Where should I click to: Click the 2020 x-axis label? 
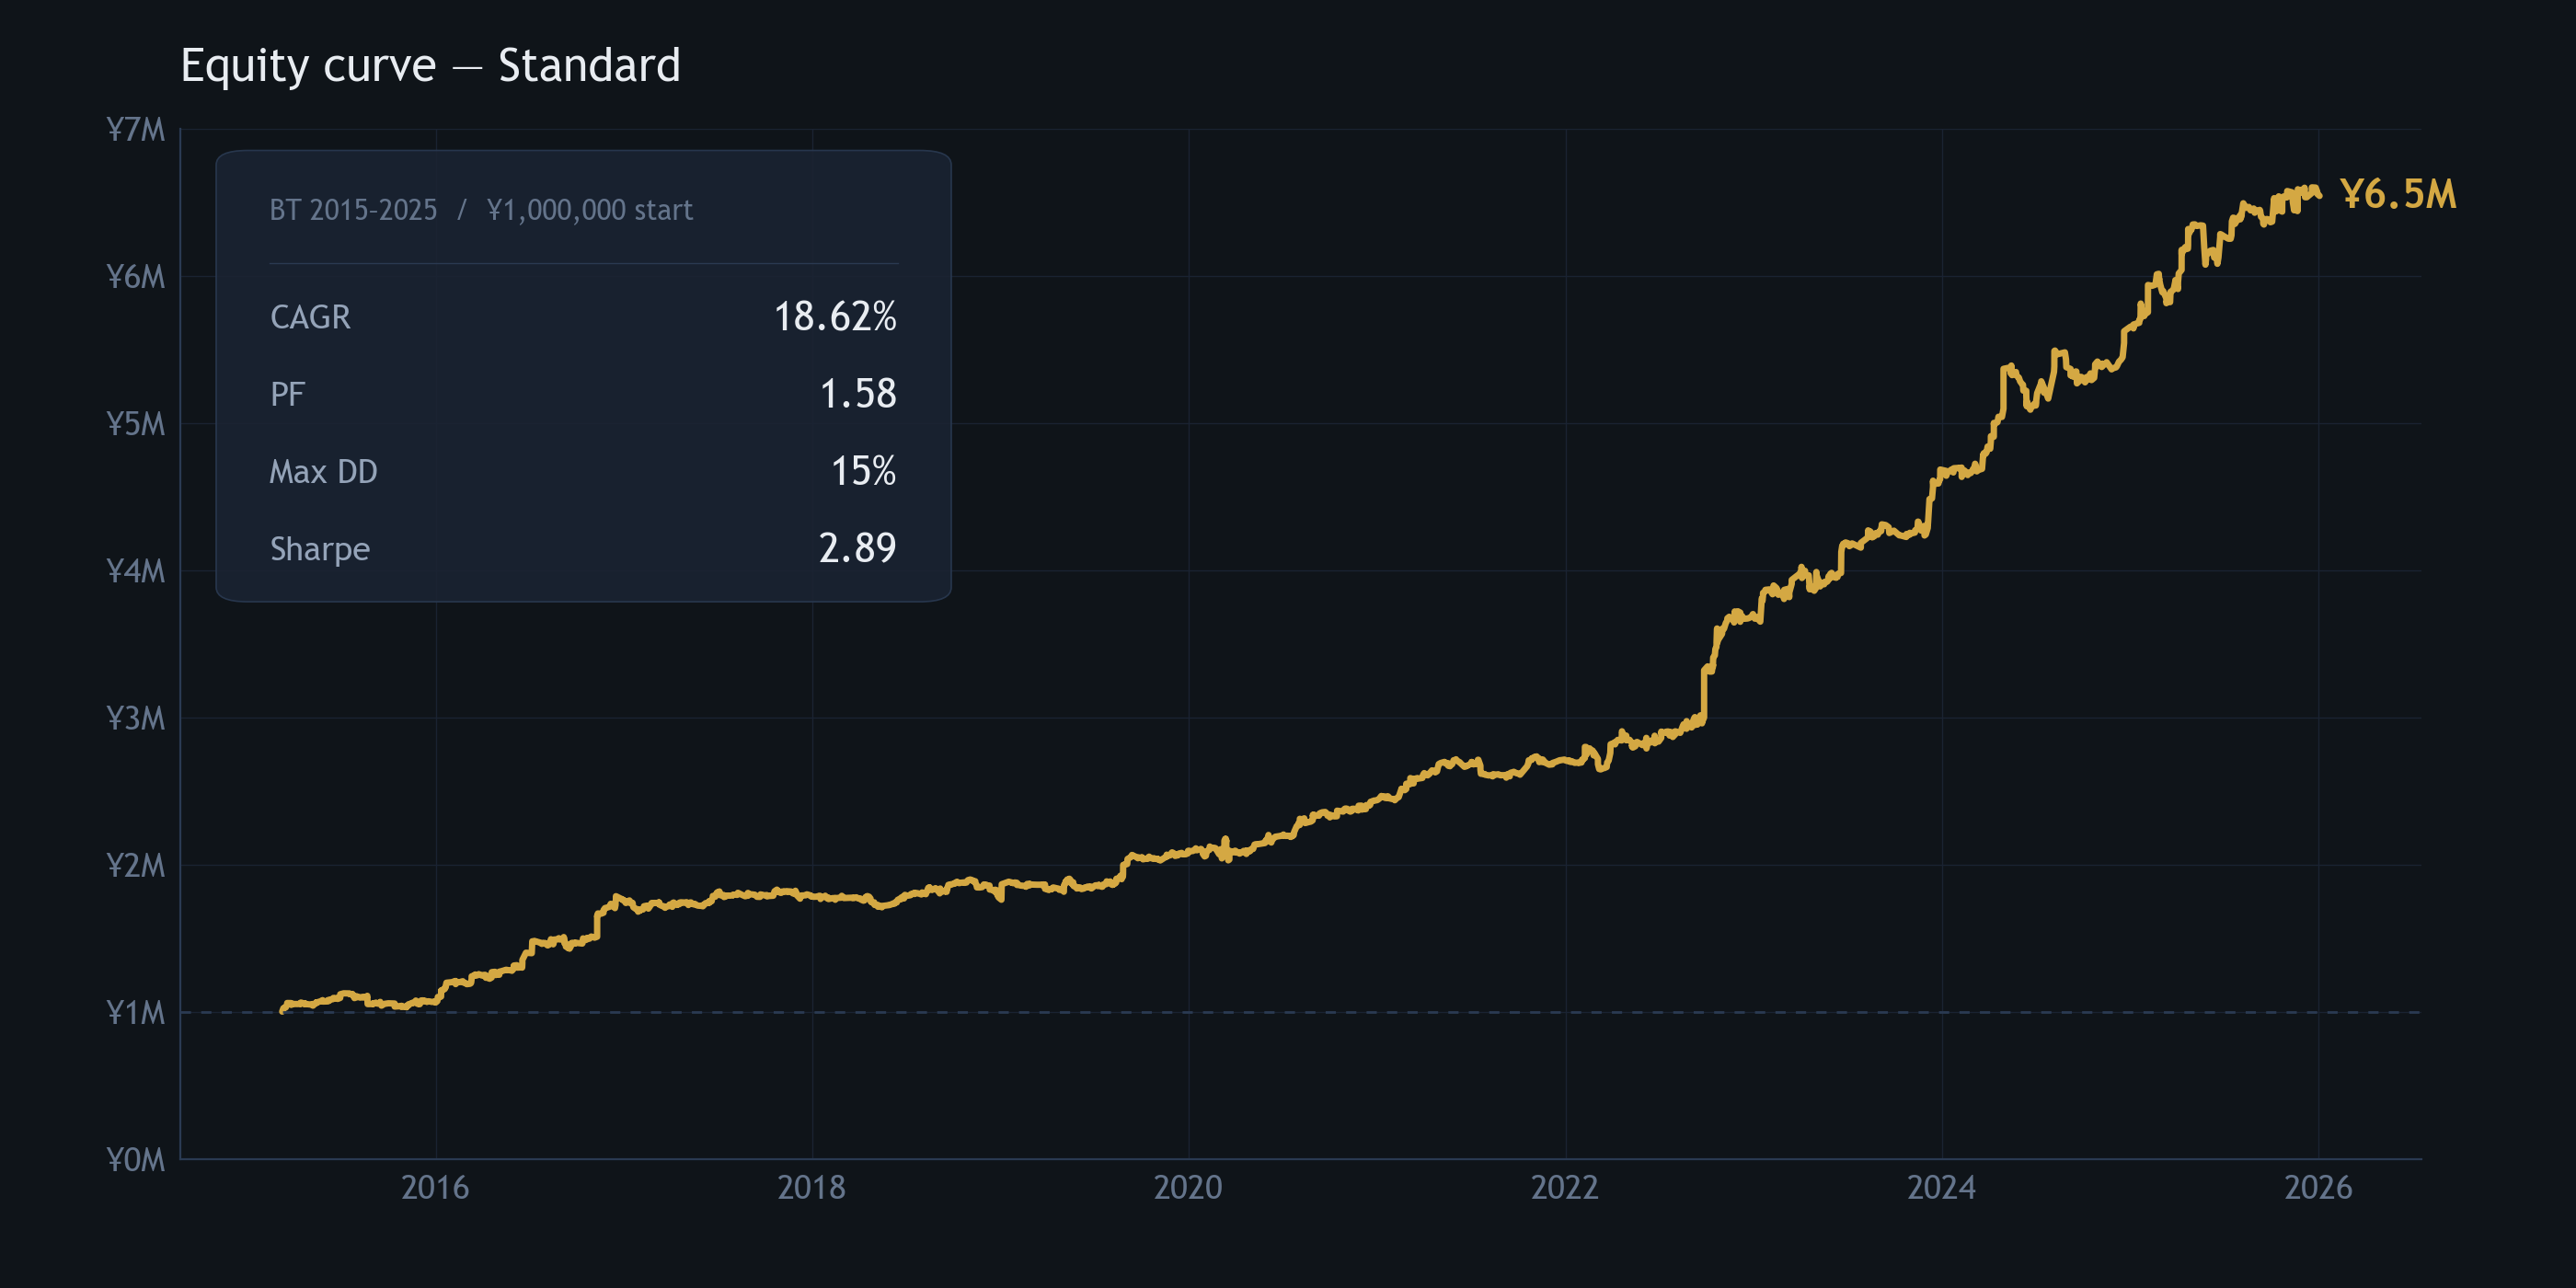click(x=1188, y=1187)
